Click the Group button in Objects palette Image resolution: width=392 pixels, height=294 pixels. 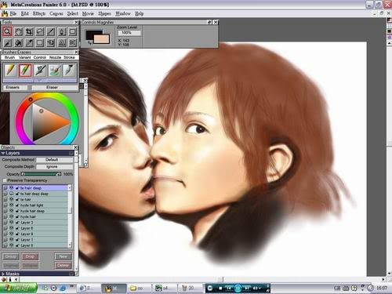pyautogui.click(x=11, y=256)
